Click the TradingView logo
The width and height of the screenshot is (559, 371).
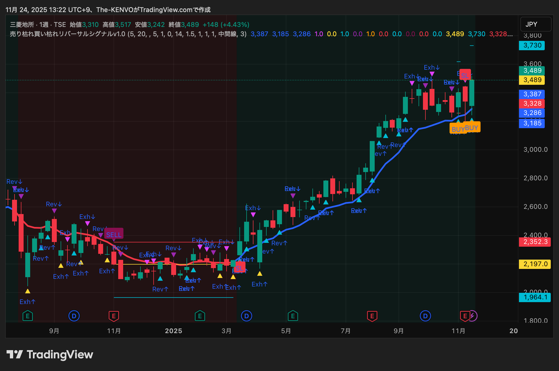tap(50, 355)
